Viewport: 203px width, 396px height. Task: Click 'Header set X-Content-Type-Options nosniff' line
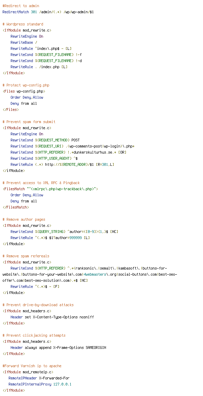point(52,317)
